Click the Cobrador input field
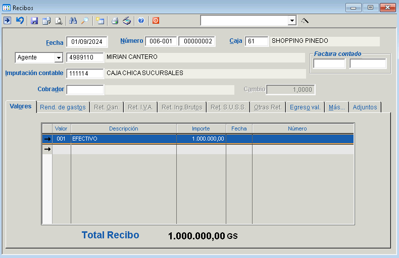Viewport: 399px width, 258px height. point(85,90)
